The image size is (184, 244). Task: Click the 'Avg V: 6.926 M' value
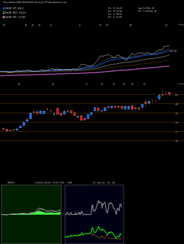click(x=146, y=8)
